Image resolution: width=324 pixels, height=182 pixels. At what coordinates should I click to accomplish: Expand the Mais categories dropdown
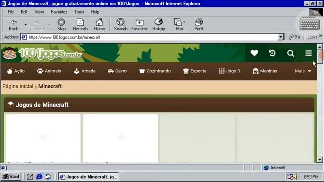(303, 71)
